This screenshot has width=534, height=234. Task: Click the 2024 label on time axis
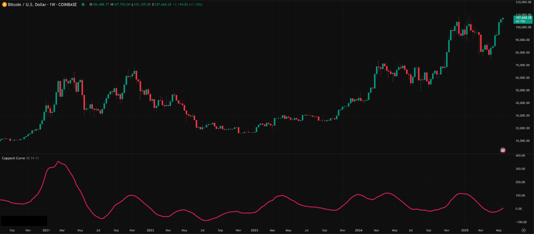(359, 230)
